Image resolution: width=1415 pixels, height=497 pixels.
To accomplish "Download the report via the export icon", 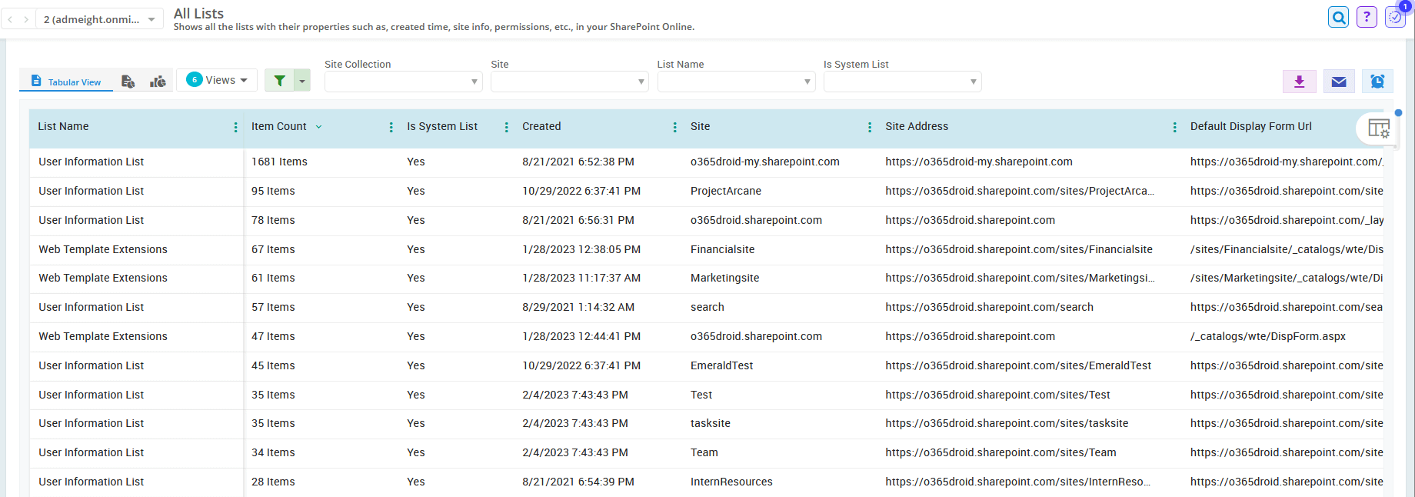I will [1300, 82].
